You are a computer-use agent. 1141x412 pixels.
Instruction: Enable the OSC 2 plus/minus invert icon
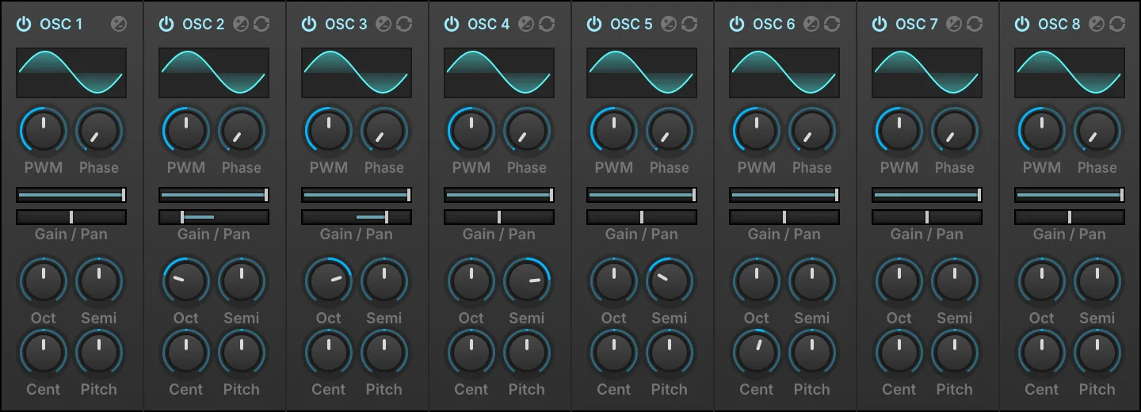point(241,25)
